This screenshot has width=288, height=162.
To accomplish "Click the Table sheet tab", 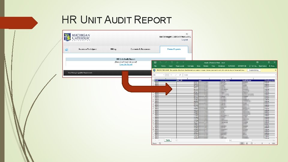I will [x=168, y=140].
